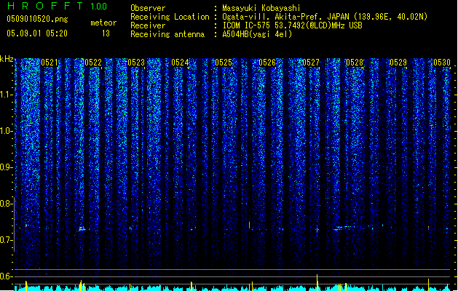
Task: Click the kHz axis unit label
Action: point(7,59)
